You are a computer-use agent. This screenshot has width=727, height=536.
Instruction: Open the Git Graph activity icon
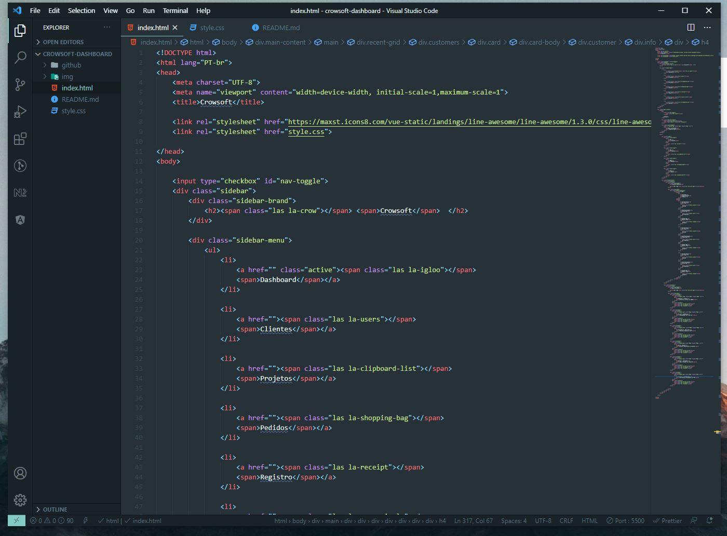click(20, 166)
